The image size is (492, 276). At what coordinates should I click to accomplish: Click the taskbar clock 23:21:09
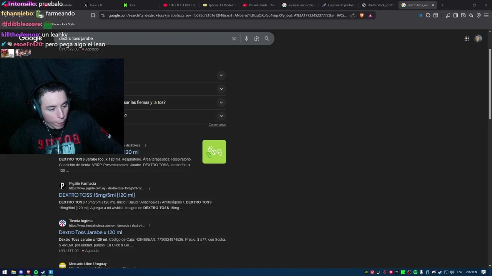pyautogui.click(x=471, y=272)
